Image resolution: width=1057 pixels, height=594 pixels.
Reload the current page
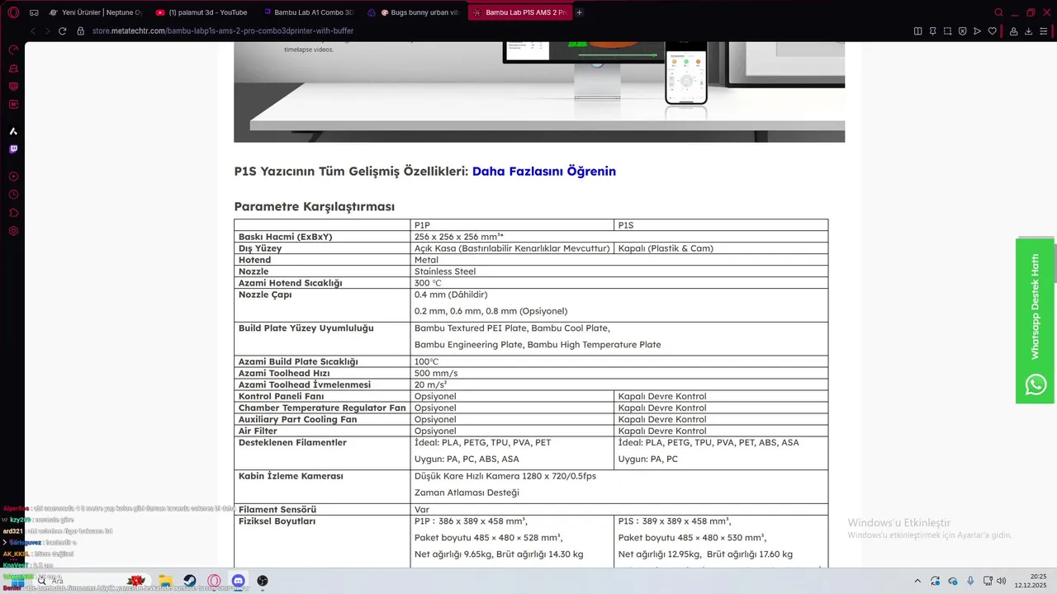62,31
